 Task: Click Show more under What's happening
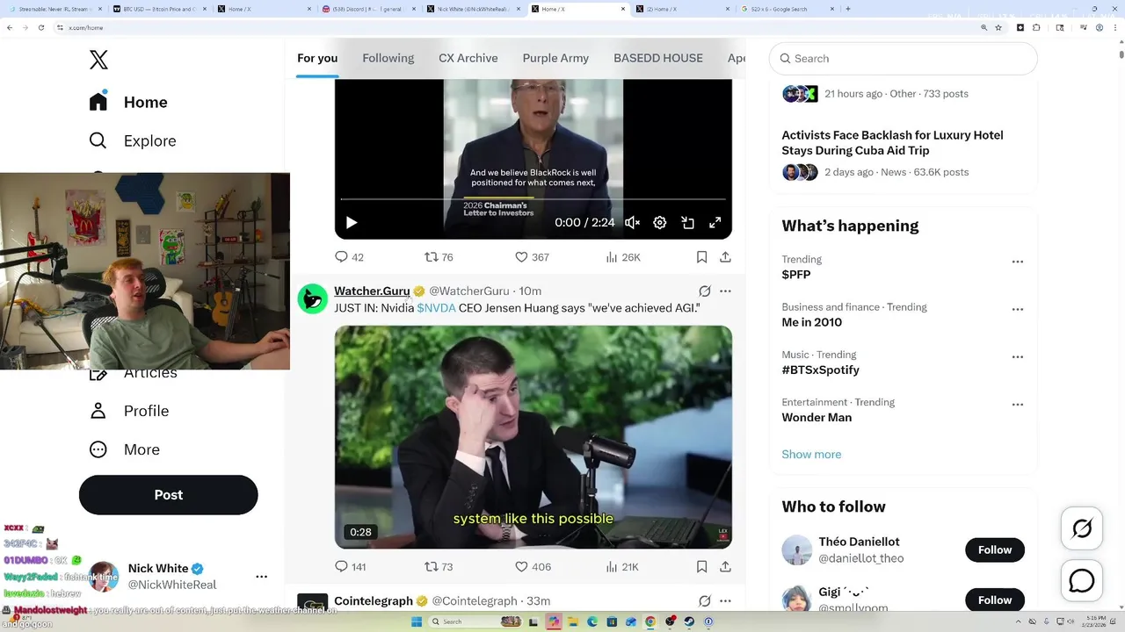click(x=811, y=454)
